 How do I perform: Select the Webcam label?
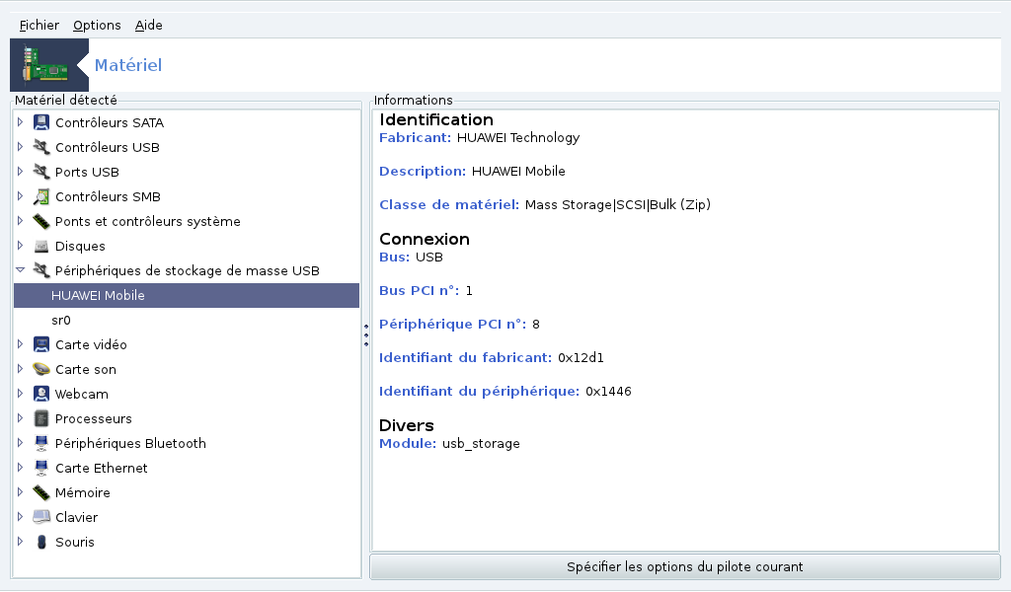coord(81,395)
